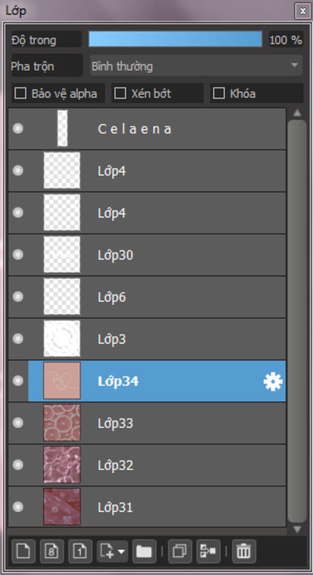Select the Lớp6 layer

(x=147, y=297)
